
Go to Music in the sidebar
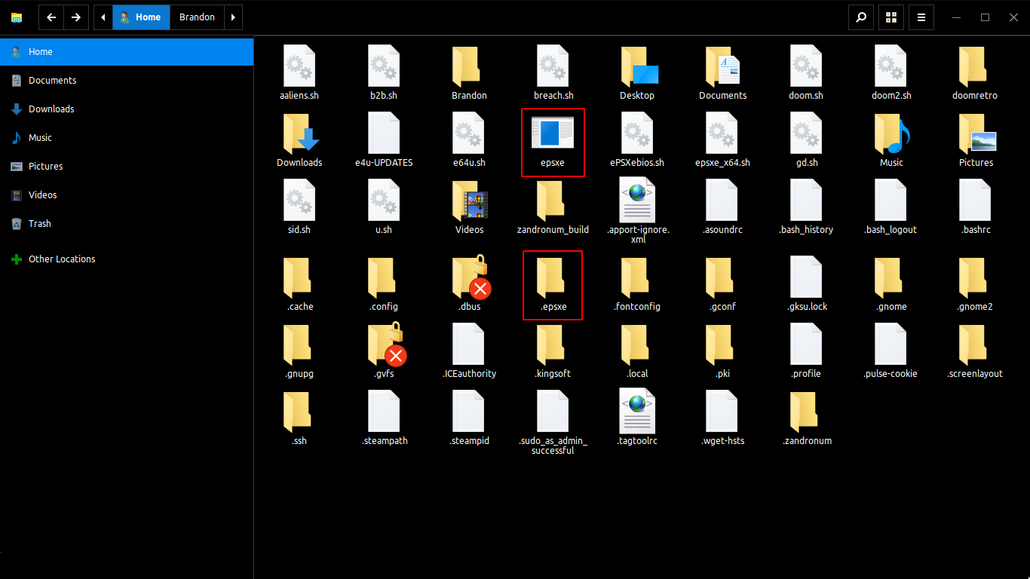(127, 138)
